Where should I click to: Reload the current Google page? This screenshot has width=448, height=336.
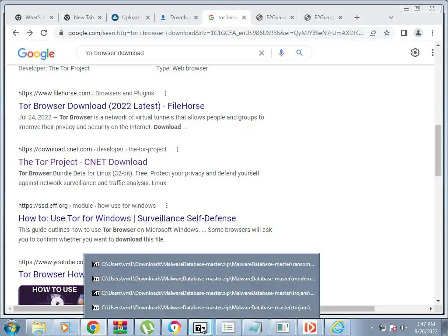pyautogui.click(x=44, y=33)
